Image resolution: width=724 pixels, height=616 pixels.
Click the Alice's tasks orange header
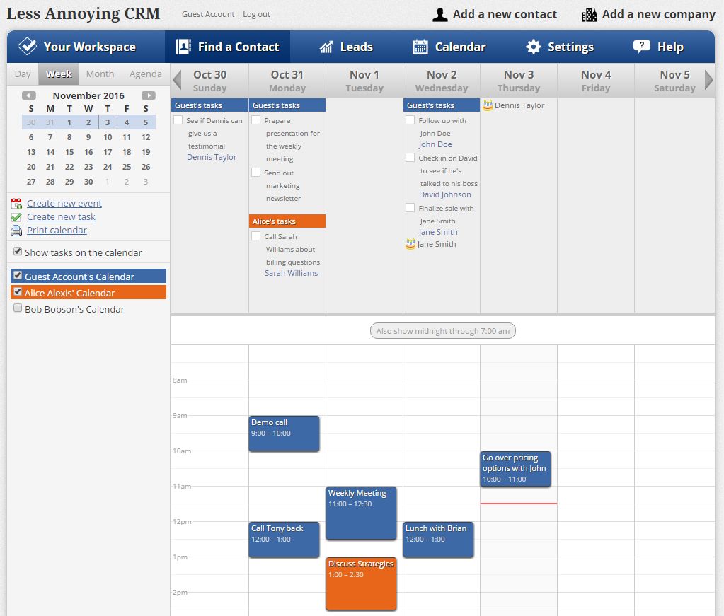pyautogui.click(x=287, y=221)
